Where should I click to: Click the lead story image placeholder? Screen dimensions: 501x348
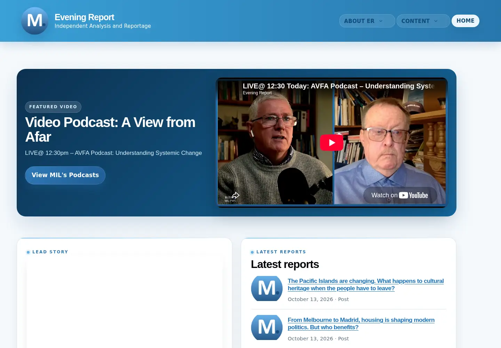[x=125, y=303]
